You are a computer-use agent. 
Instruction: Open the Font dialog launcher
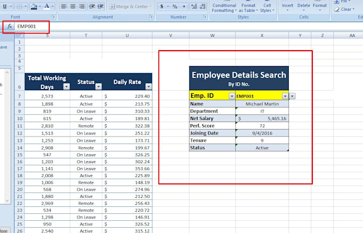click(53, 17)
